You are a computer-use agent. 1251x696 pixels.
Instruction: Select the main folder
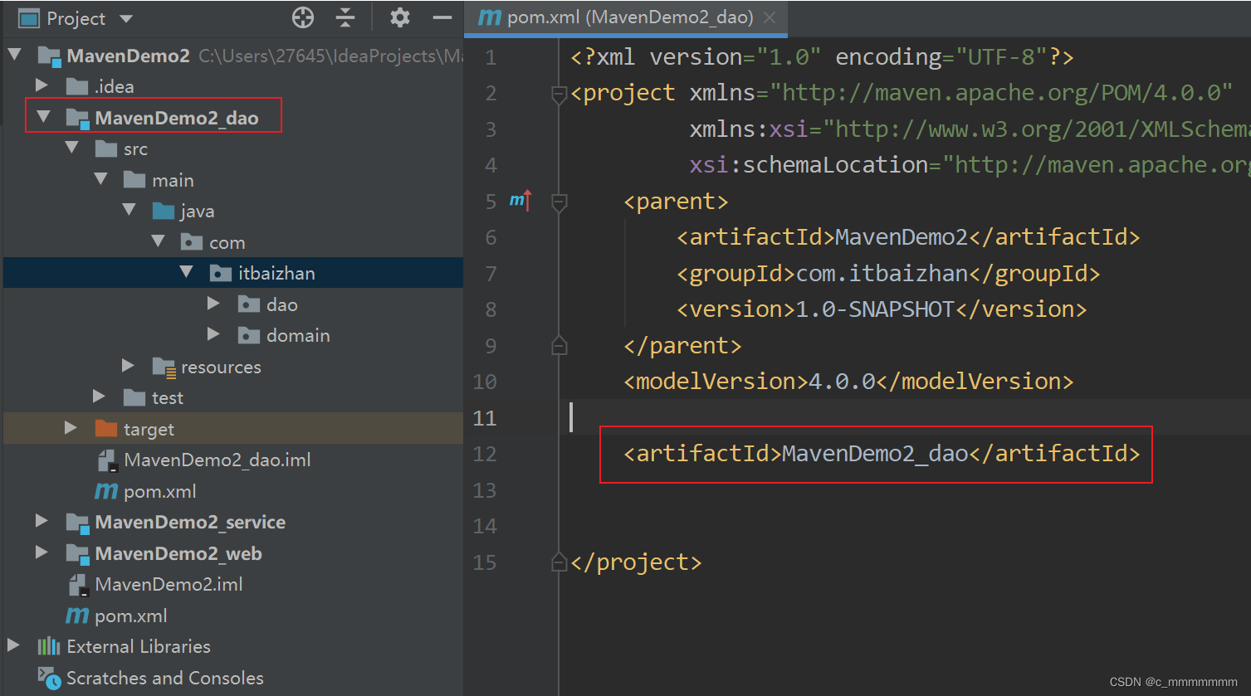point(173,180)
